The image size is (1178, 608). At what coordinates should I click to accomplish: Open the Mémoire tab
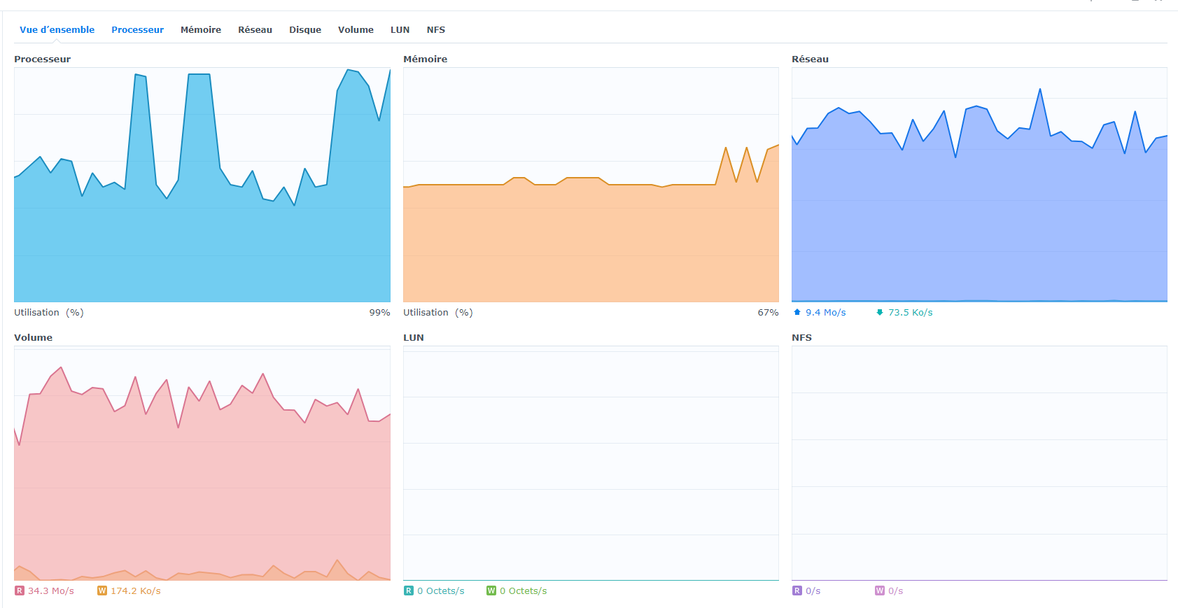point(201,30)
